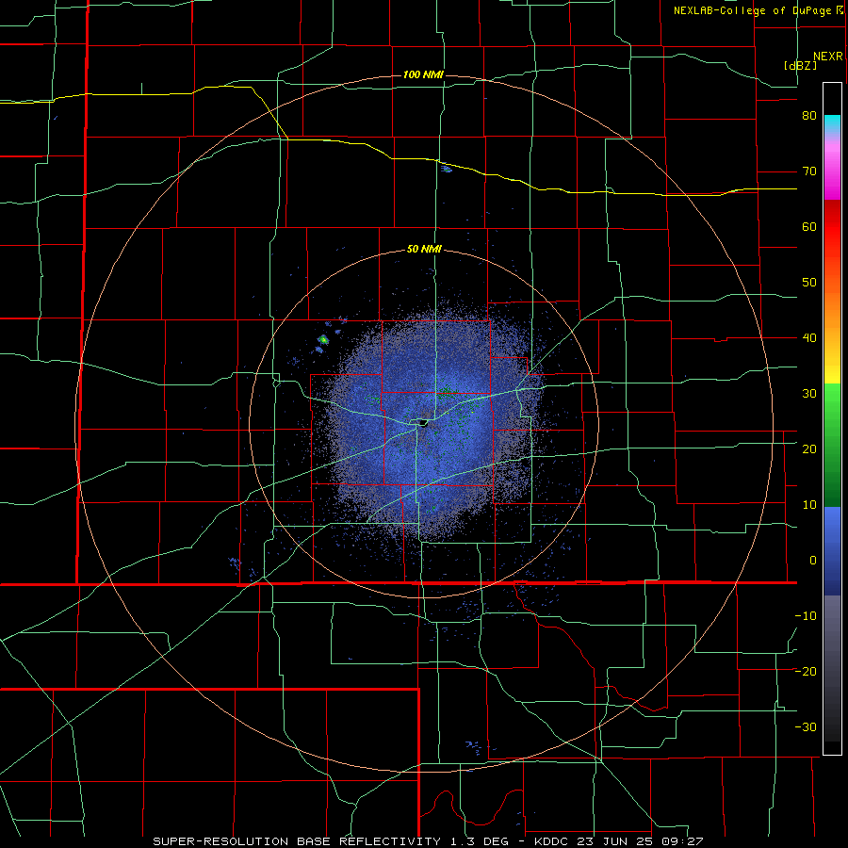848x848 pixels.
Task: Click the 70 value on the dBZ scale
Action: point(809,171)
